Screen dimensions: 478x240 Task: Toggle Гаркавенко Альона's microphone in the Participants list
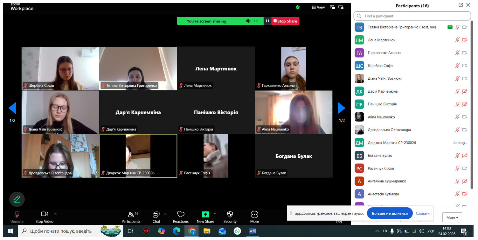457,53
